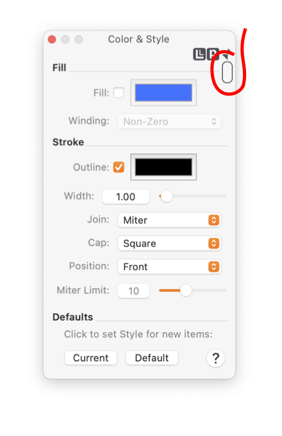Open the black Outline color swatch
The width and height of the screenshot is (282, 436).
[163, 167]
